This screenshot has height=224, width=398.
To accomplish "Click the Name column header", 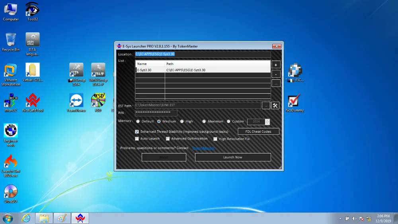I will click(x=150, y=64).
